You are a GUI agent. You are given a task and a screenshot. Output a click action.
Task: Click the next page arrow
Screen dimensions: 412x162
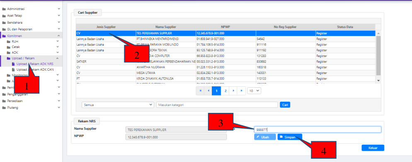(x=233, y=91)
